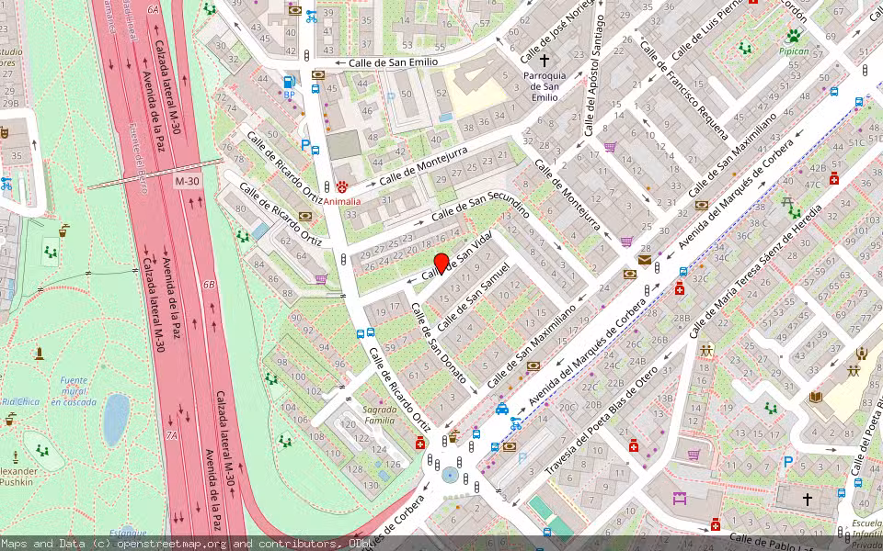
Task: Select the Parroquia de San Emilio text
Action: point(544,86)
